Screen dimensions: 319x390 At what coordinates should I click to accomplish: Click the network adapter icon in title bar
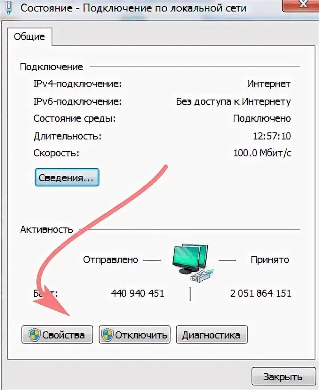9,8
